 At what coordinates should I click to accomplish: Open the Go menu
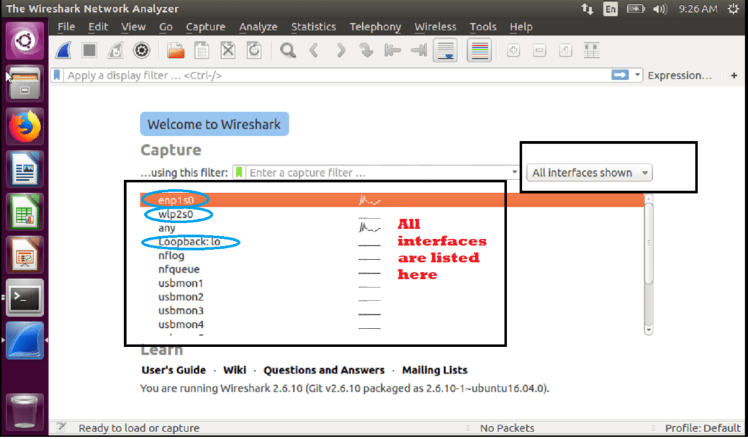point(165,27)
